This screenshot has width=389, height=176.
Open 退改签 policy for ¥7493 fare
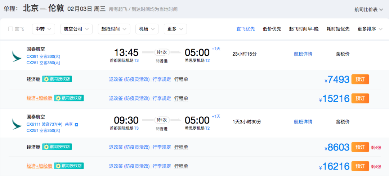click(129, 79)
